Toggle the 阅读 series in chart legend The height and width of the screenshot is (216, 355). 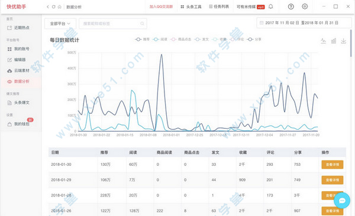tap(160, 40)
